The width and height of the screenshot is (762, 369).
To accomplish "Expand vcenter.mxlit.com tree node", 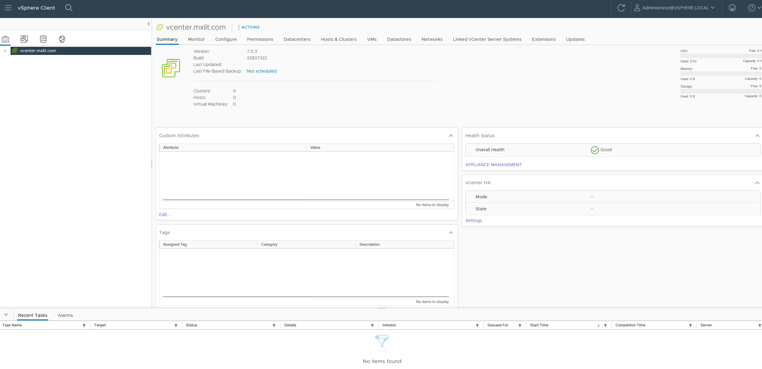I will pos(5,51).
